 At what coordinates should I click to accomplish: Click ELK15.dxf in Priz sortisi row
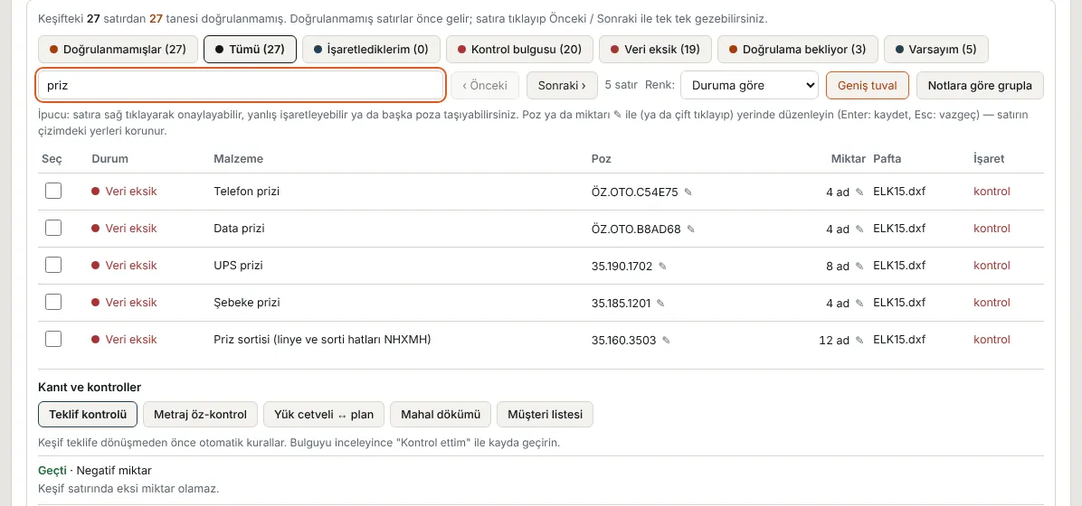tap(899, 339)
